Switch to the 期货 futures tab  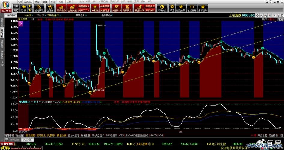[x=53, y=1]
